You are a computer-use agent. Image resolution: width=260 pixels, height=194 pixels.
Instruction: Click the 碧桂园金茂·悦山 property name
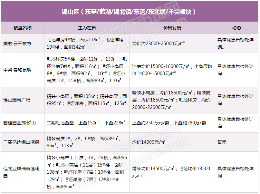pyautogui.click(x=19, y=123)
